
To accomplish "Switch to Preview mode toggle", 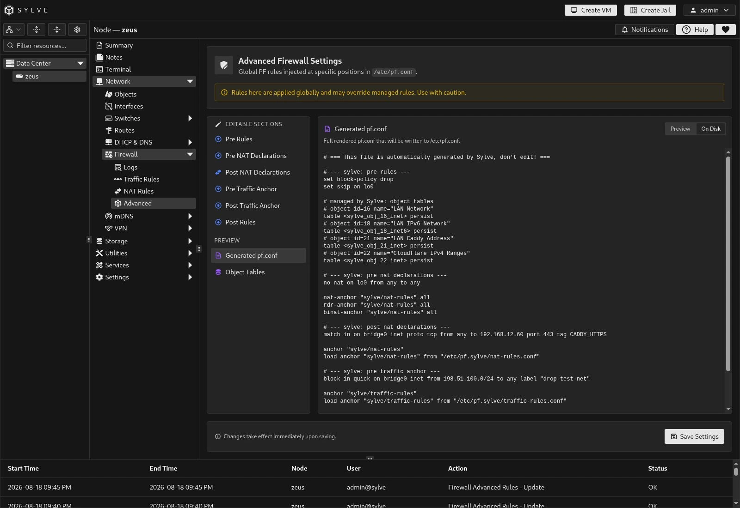I will tap(680, 129).
